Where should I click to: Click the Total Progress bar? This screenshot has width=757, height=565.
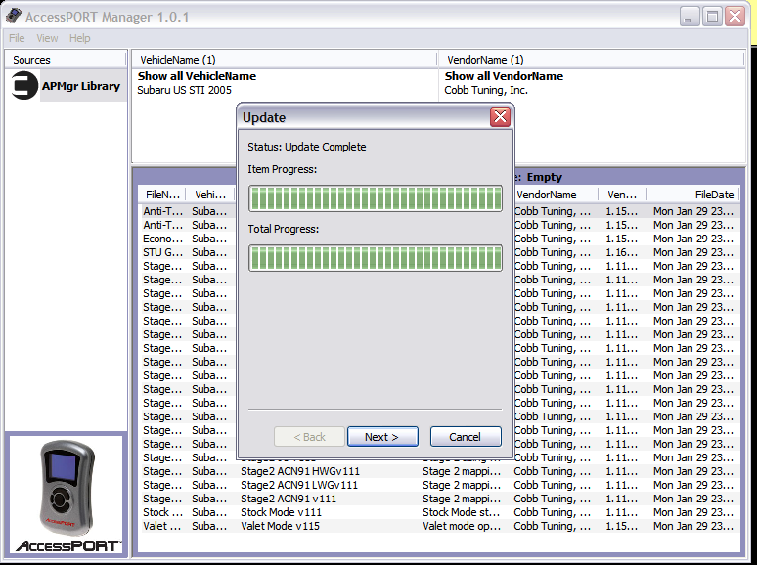tap(376, 258)
